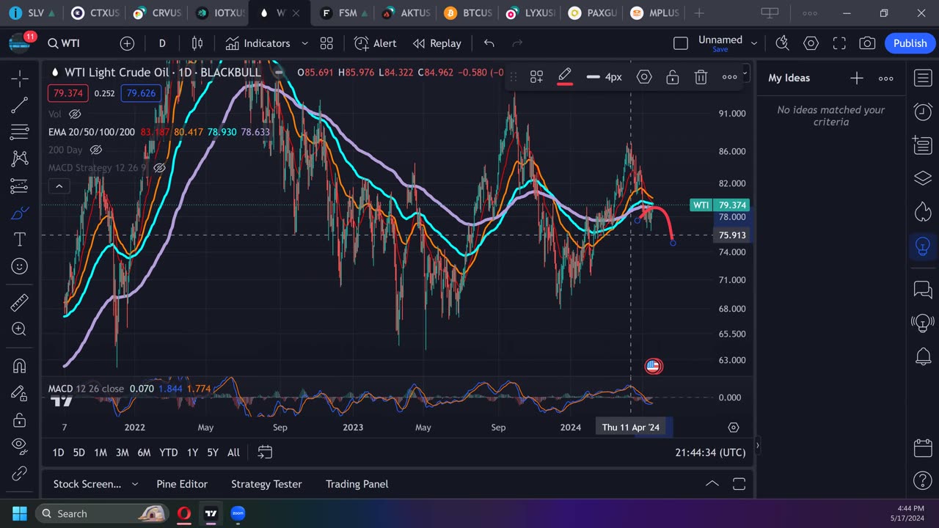
Task: Select the brush drawing tool
Action: (x=20, y=213)
